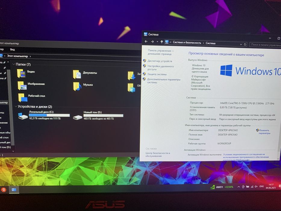This screenshot has height=211, width=281.
Task: Open Защита системы link
Action: tap(157, 74)
